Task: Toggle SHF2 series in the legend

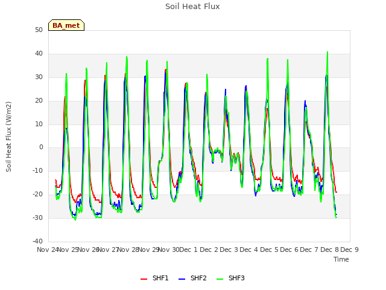Action: 192,278
